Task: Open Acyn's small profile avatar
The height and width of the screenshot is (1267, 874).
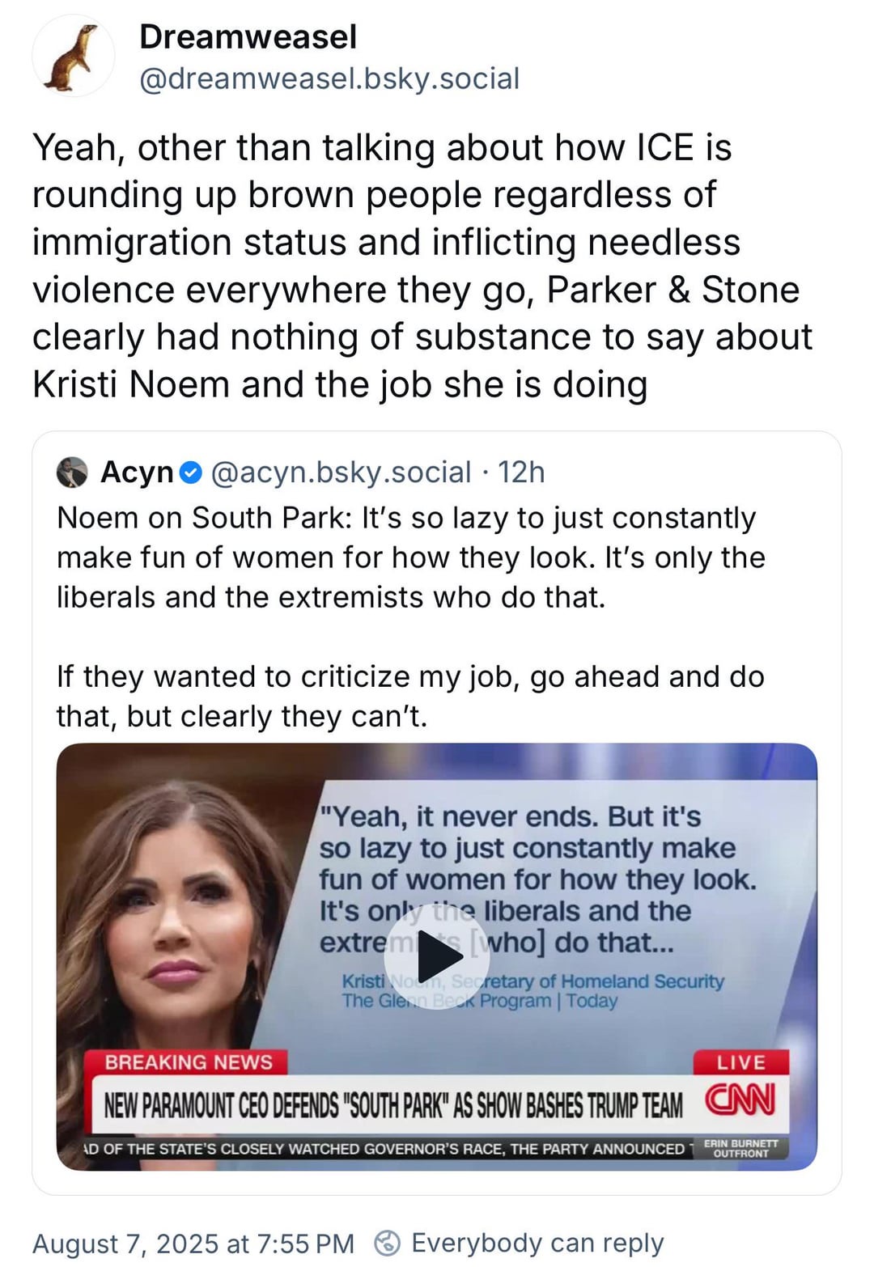Action: point(72,472)
